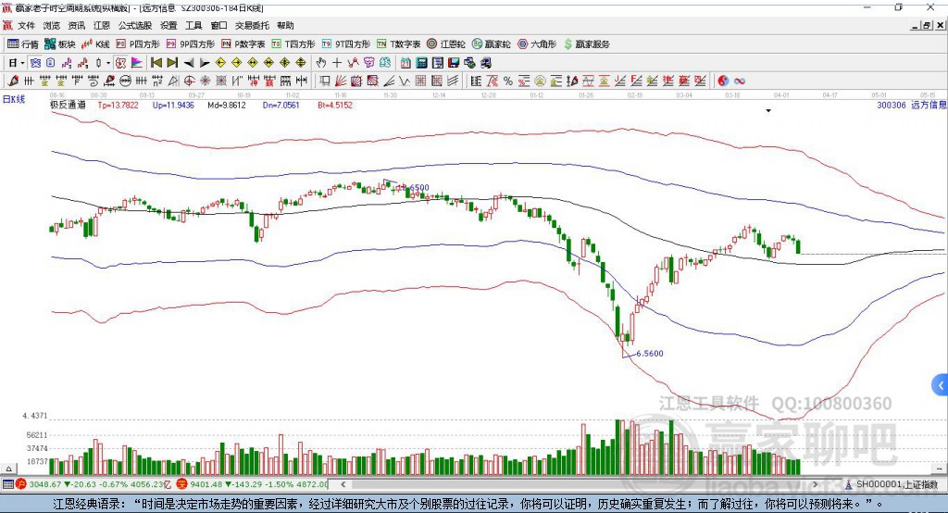948x513 pixels.
Task: Open the 工具 menu
Action: (x=193, y=25)
